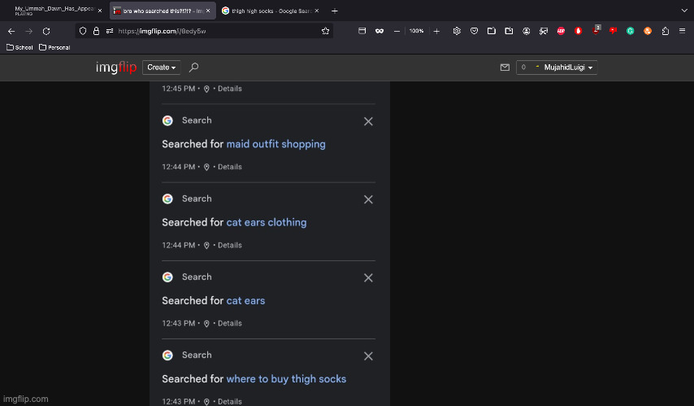
Task: Click the private browsing mask icon
Action: 380,31
